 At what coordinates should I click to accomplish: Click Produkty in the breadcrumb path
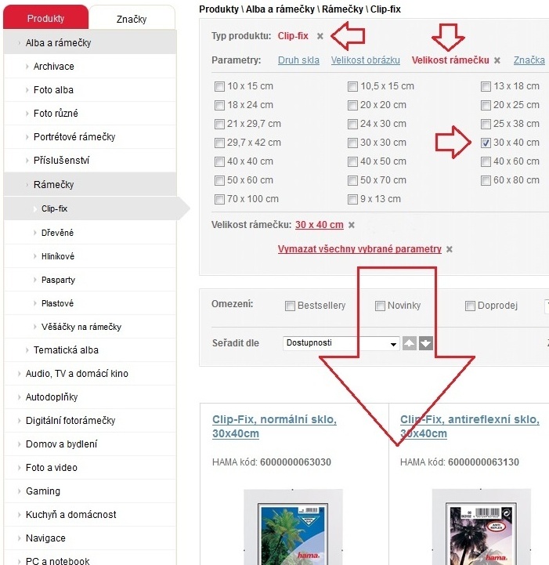click(x=219, y=9)
